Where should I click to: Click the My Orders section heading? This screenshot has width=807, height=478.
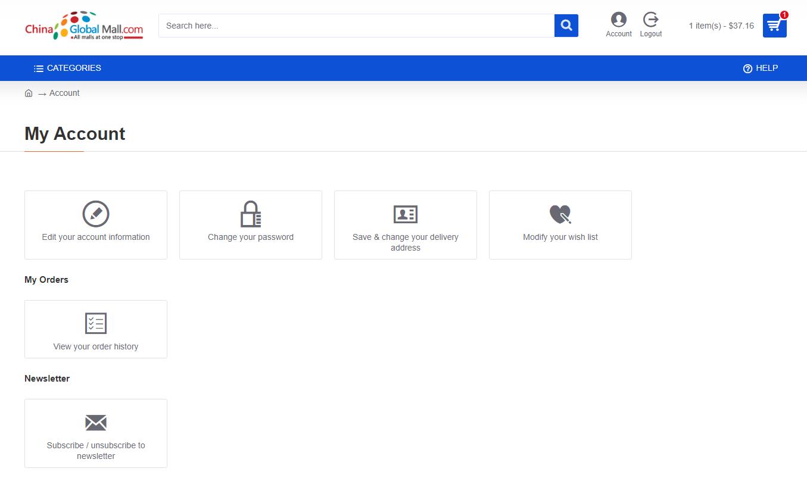pos(46,280)
